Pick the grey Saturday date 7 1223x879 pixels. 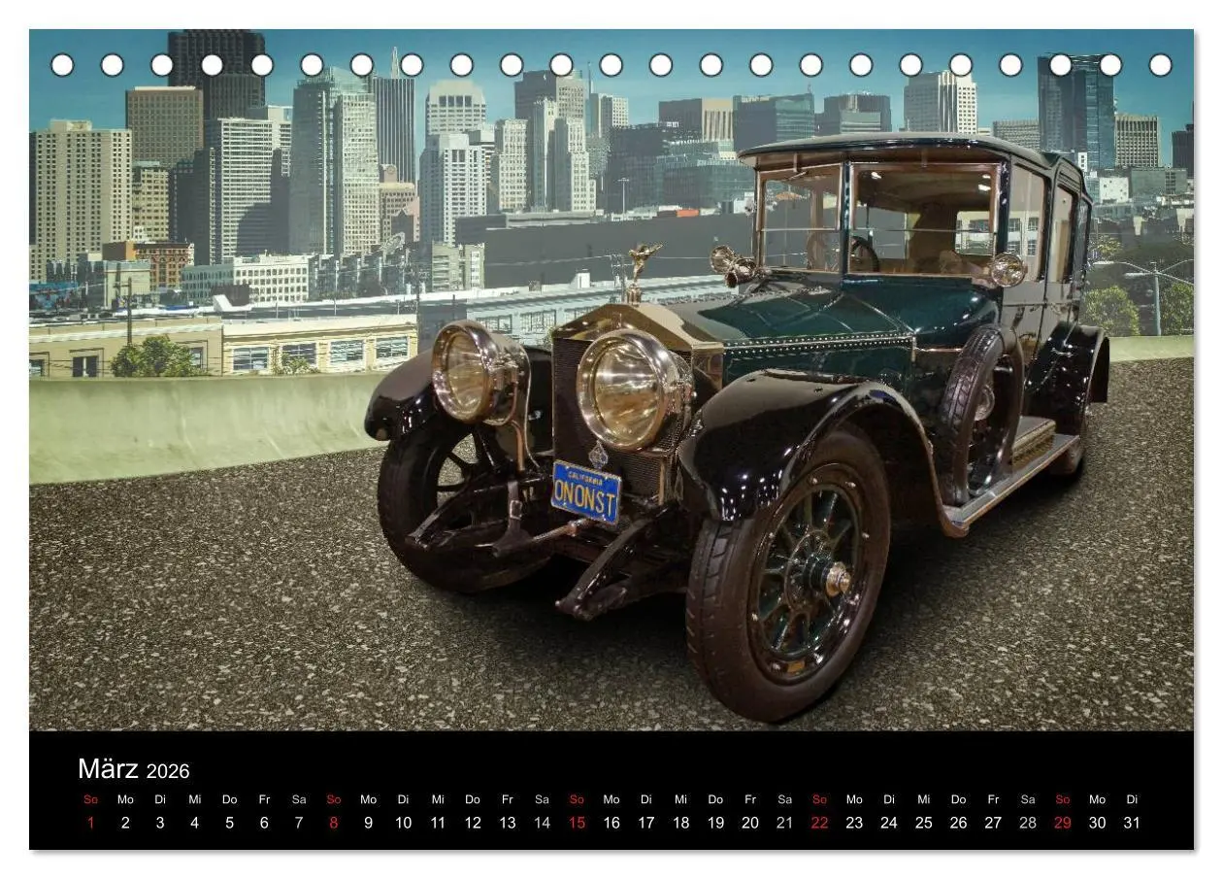[299, 823]
